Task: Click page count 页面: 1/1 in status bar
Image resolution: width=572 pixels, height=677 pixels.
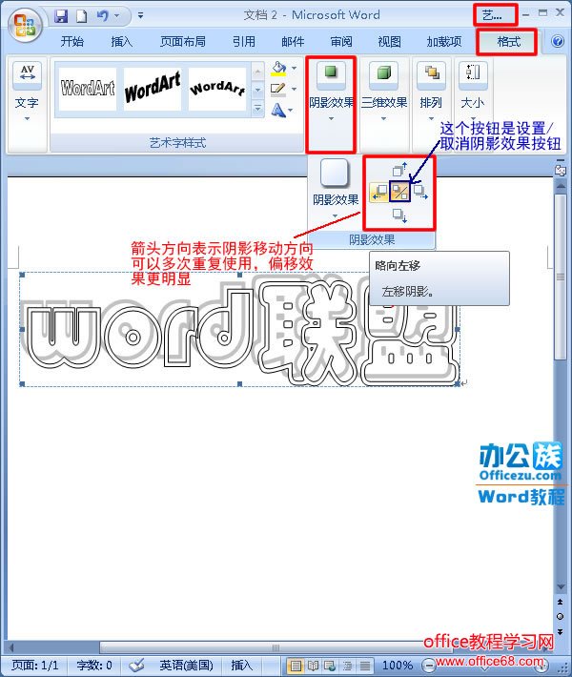Action: pos(34,665)
